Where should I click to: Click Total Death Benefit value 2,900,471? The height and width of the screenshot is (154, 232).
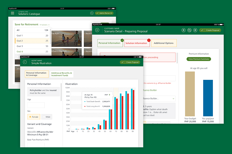(x=106, y=102)
